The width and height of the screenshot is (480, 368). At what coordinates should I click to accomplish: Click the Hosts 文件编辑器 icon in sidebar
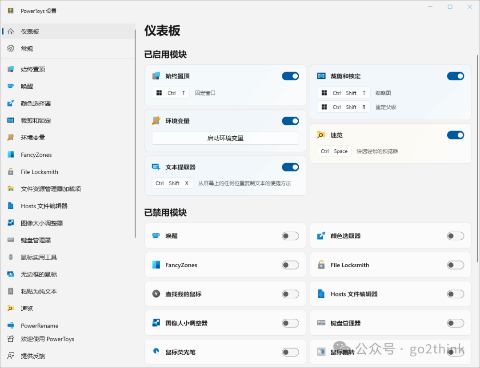click(x=11, y=206)
